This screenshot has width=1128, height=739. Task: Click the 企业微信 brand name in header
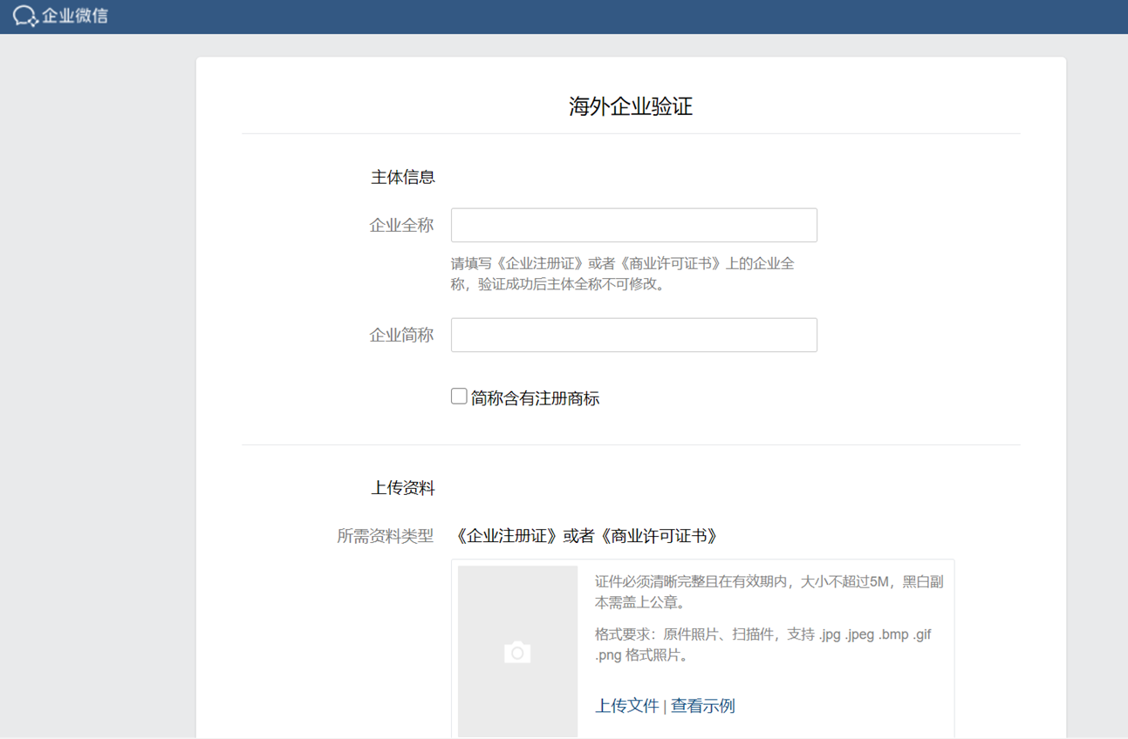pyautogui.click(x=75, y=16)
